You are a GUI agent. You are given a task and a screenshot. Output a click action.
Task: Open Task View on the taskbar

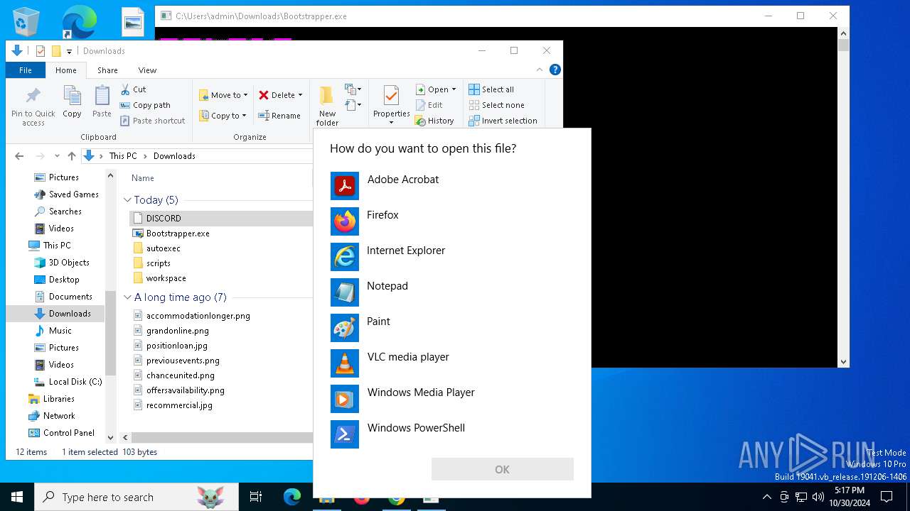point(256,498)
